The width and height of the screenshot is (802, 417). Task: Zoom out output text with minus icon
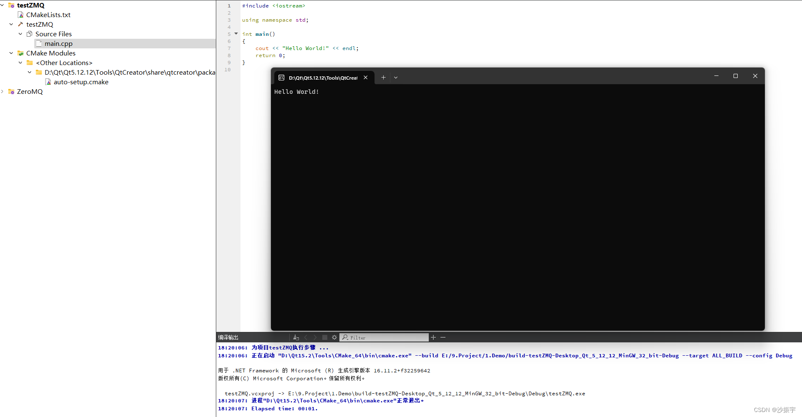(443, 337)
